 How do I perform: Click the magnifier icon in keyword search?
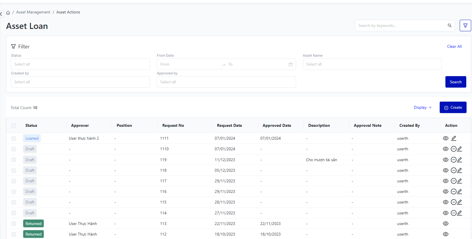449,25
